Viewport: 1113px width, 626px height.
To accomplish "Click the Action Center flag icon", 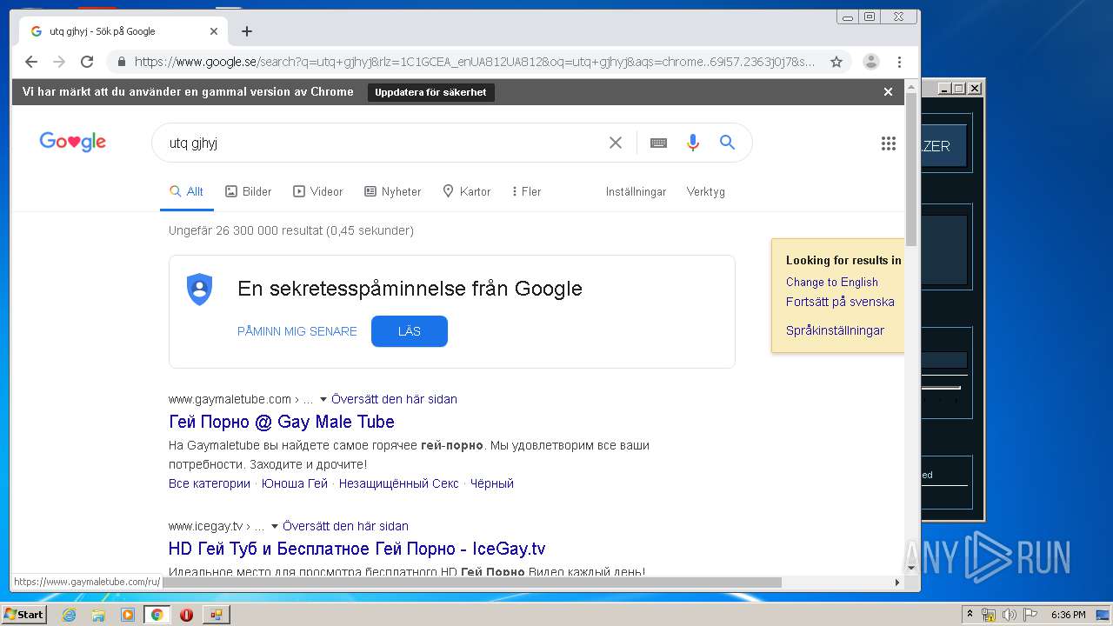I will pyautogui.click(x=1030, y=615).
